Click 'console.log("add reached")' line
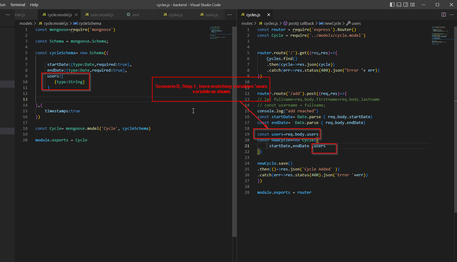Screen dimensions: 457x262 [x=288, y=111]
